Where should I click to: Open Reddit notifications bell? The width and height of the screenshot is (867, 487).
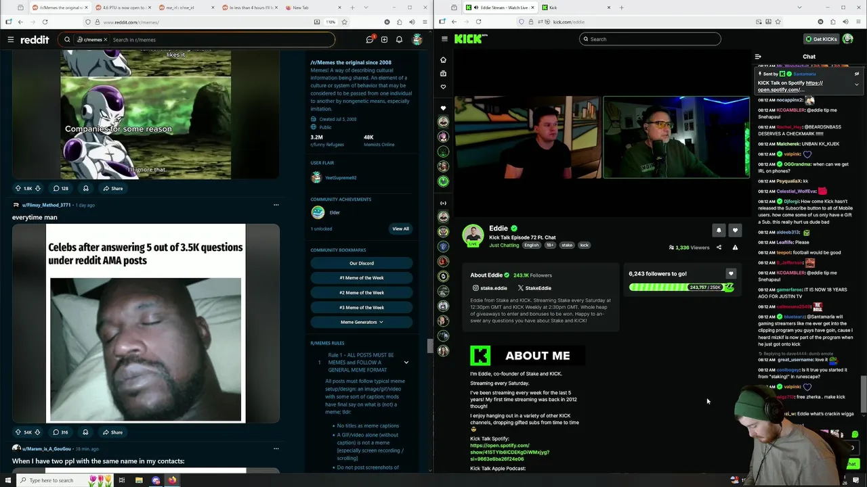(399, 39)
